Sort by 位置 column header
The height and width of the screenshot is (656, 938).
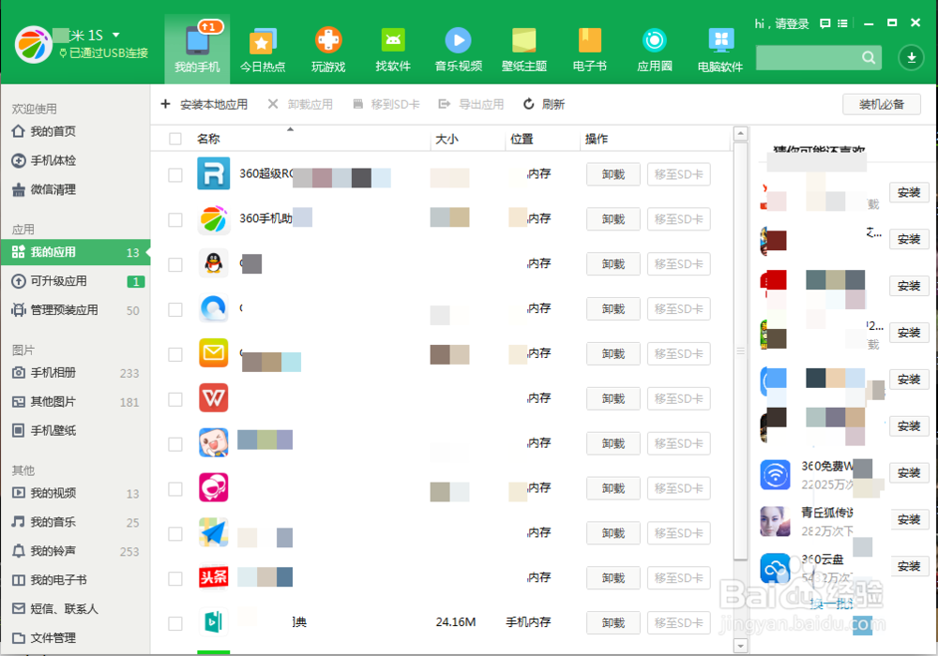(x=522, y=139)
